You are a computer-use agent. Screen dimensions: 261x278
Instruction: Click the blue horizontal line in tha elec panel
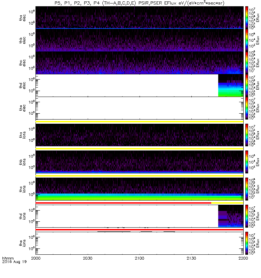tap(140, 28)
